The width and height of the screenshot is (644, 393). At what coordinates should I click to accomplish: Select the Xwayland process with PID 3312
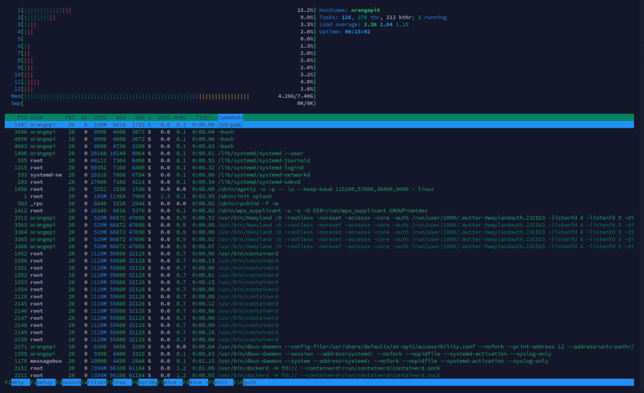click(319, 218)
